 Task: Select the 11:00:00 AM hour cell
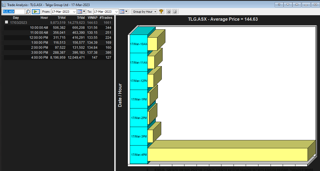point(39,33)
